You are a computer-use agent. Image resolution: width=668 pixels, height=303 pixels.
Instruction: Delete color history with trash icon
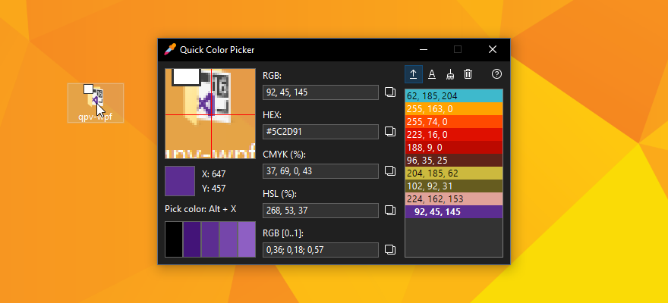click(x=468, y=73)
